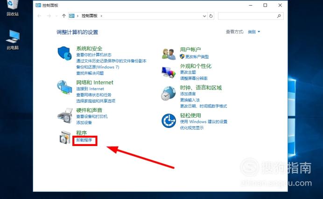Click 查看你的计算机状态 link
Image resolution: width=323 pixels, height=199 pixels.
[x=94, y=55]
